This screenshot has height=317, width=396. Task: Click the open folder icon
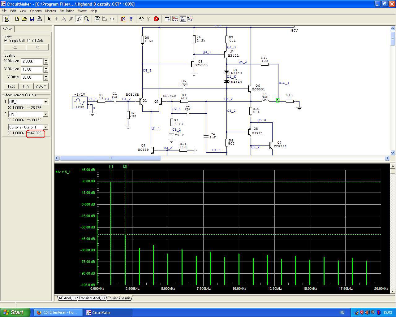pos(24,19)
